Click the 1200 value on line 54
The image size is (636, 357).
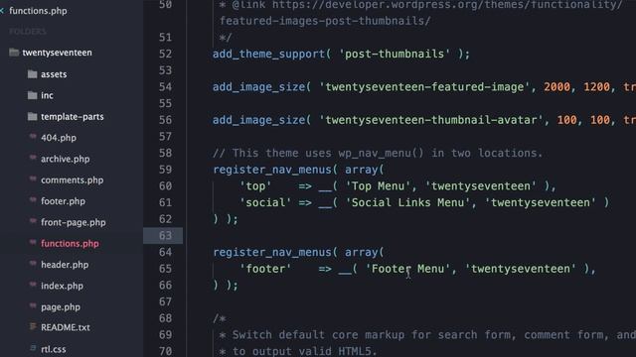point(596,87)
